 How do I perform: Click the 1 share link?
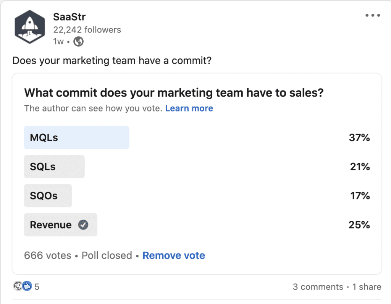point(366,287)
